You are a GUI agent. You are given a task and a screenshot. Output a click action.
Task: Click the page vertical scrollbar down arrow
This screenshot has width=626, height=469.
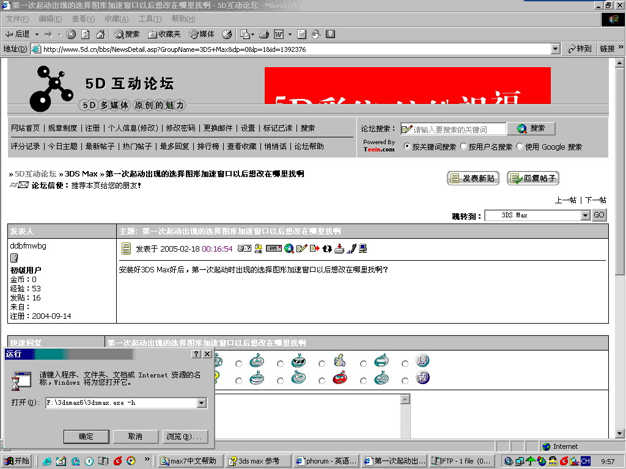click(620, 434)
